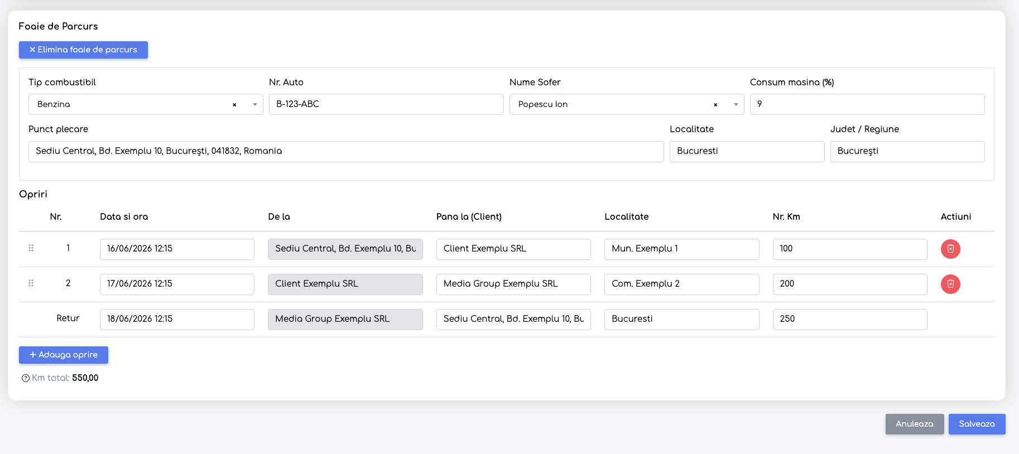This screenshot has width=1019, height=454.
Task: Click the Km total help icon
Action: (26, 378)
